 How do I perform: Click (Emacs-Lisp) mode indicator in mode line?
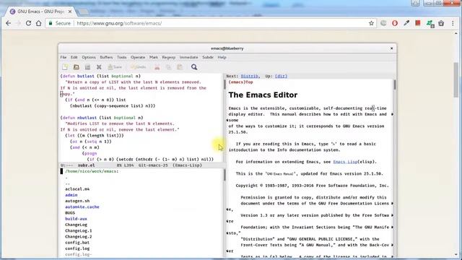coord(188,165)
